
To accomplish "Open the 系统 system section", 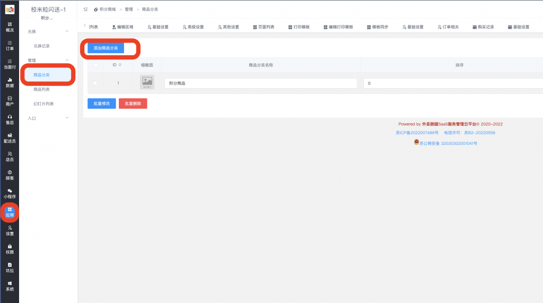I will coord(10,286).
